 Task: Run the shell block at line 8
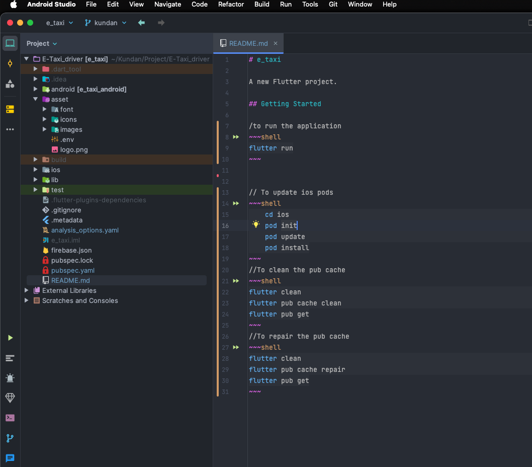[236, 137]
